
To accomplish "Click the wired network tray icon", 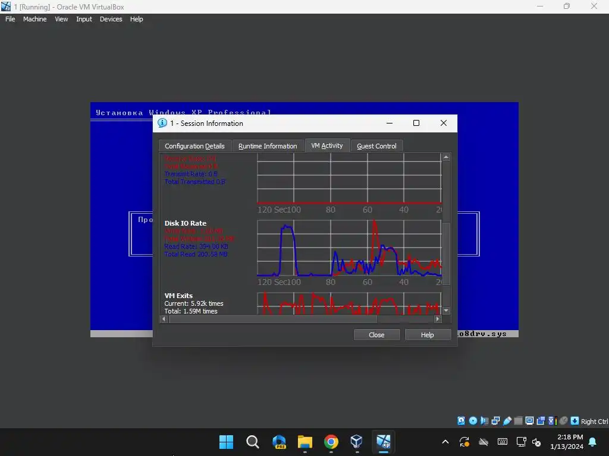I will (521, 442).
